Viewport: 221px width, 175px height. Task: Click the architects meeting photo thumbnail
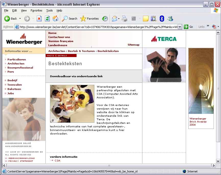(72, 104)
